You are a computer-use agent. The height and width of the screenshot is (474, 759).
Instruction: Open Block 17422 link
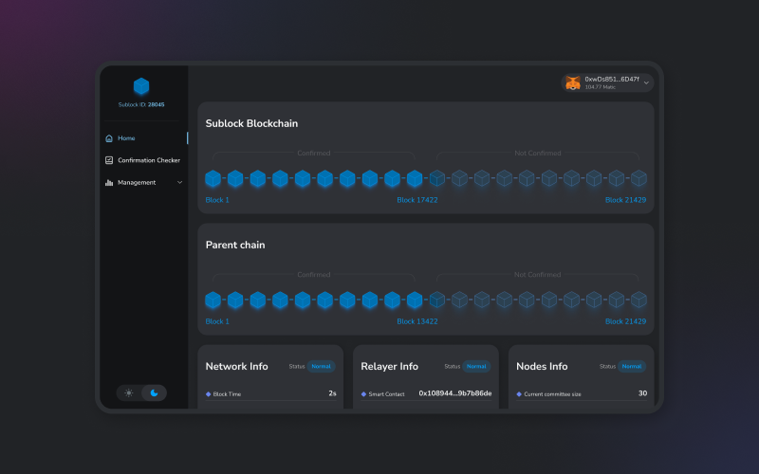[417, 200]
